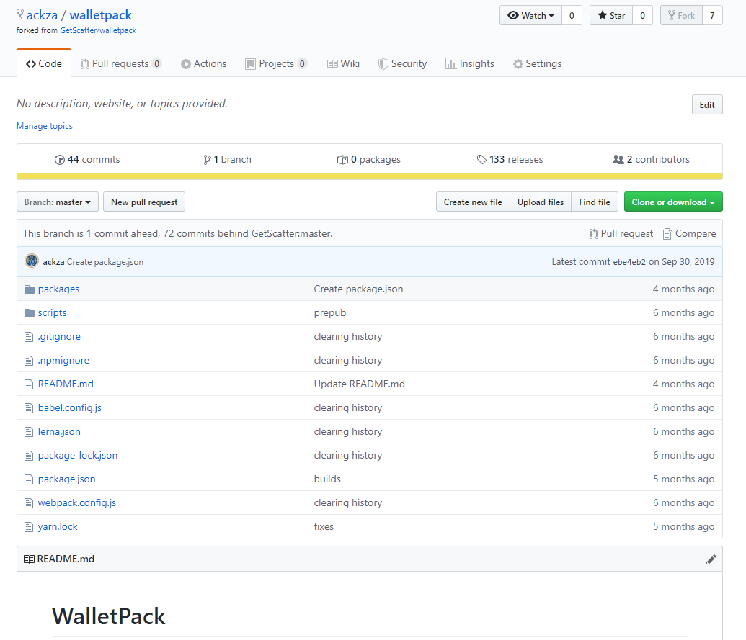Open the Watch dropdown
Screen dimensions: 746x640
point(530,15)
